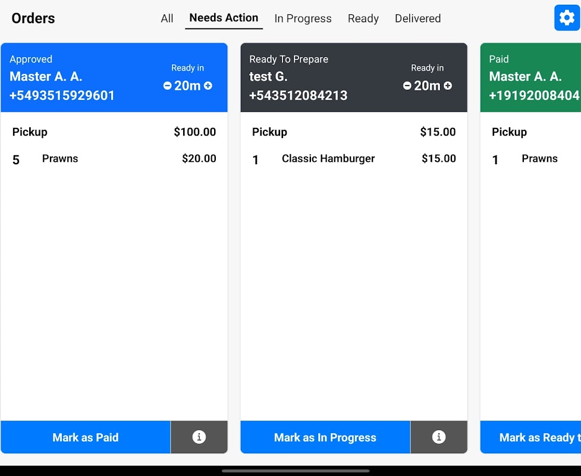The image size is (581, 476).
Task: Click the Ready To Prepare status label
Action: coord(288,59)
